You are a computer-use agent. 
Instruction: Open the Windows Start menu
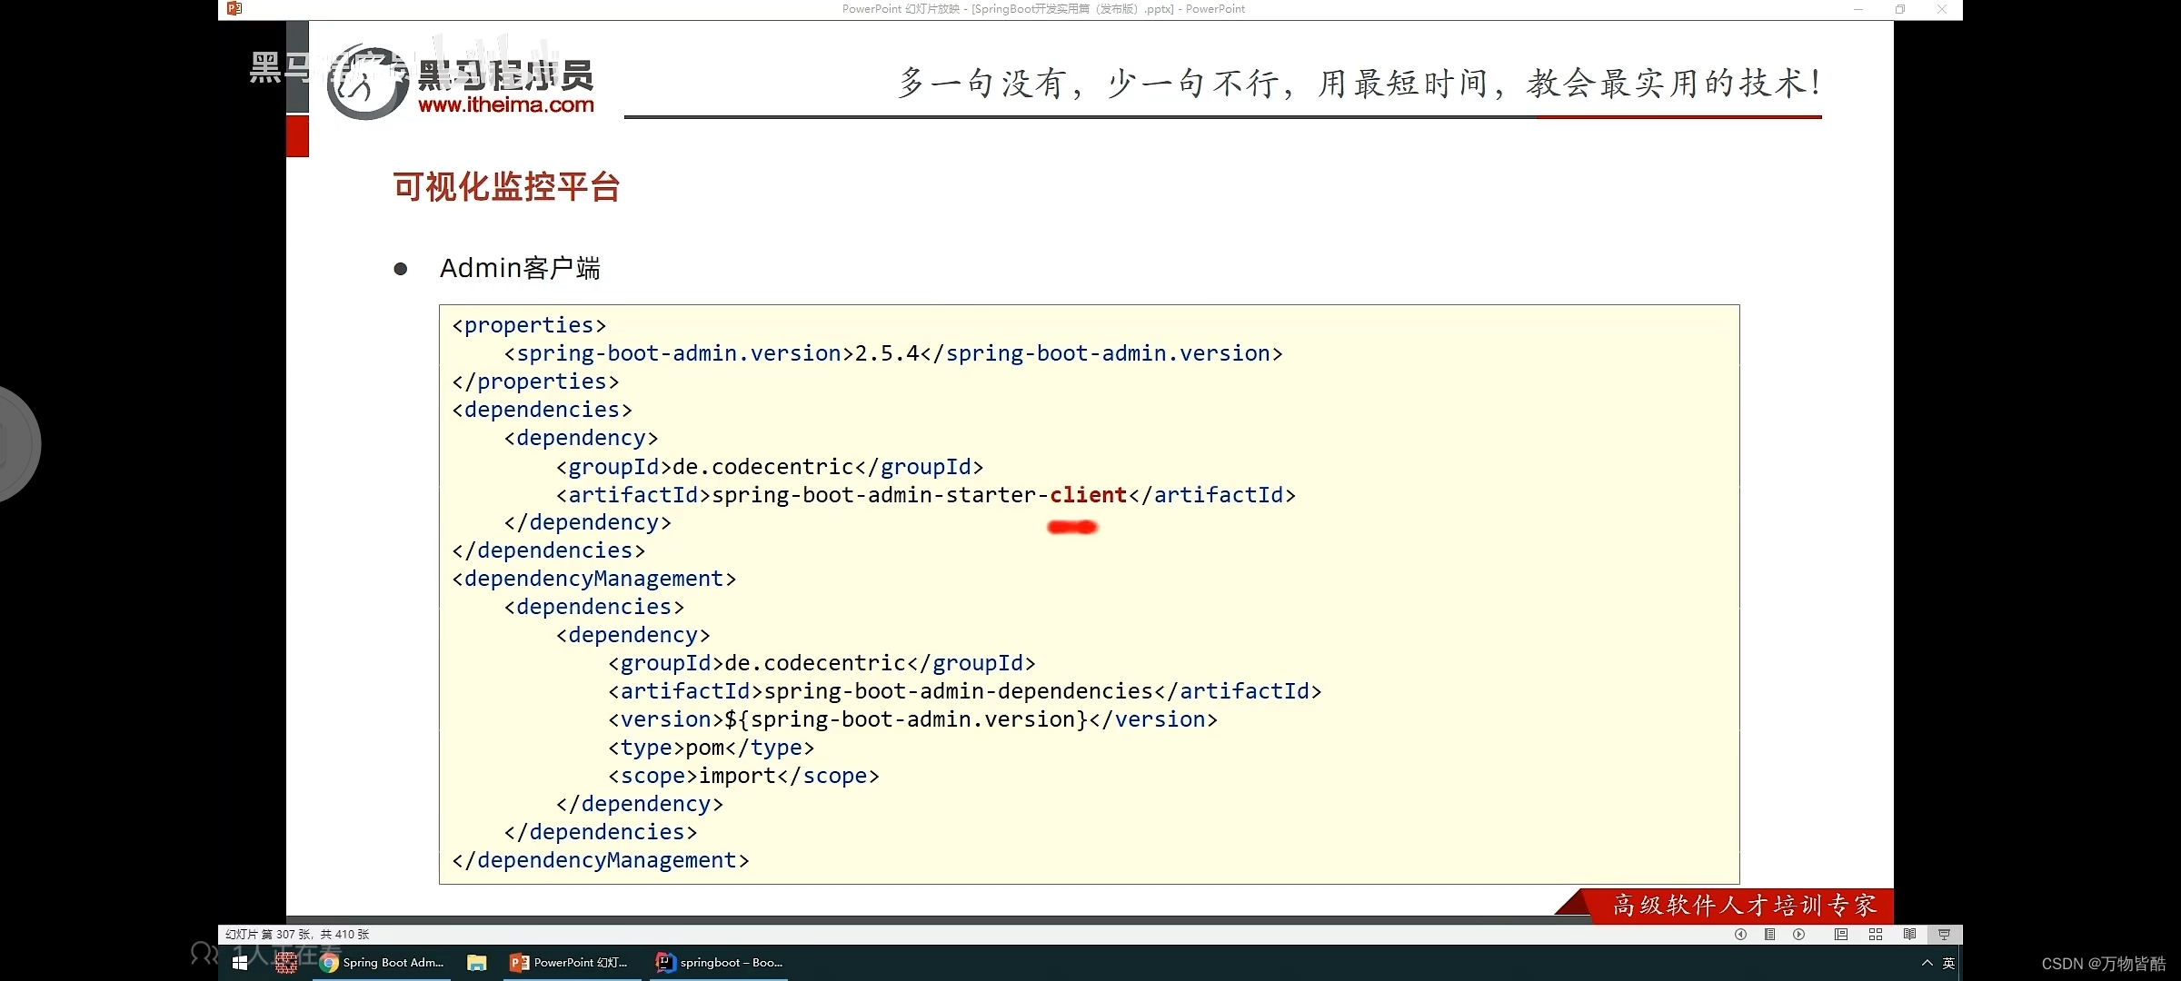[x=240, y=963]
